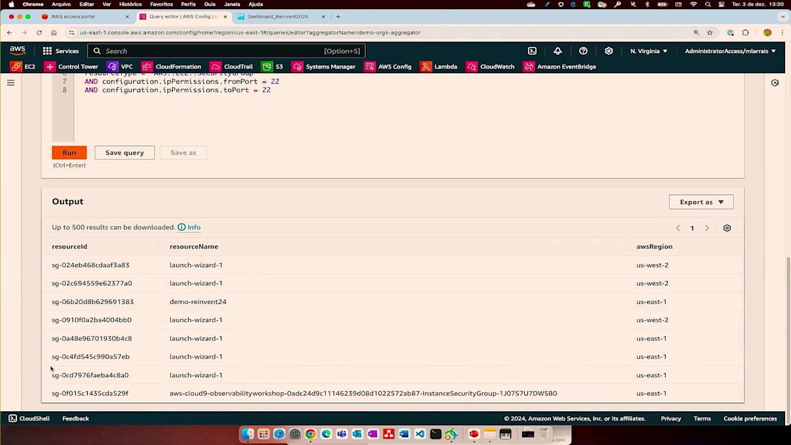This screenshot has width=791, height=445.
Task: Select resource sg-0f015c1435cda529f
Action: coord(90,394)
